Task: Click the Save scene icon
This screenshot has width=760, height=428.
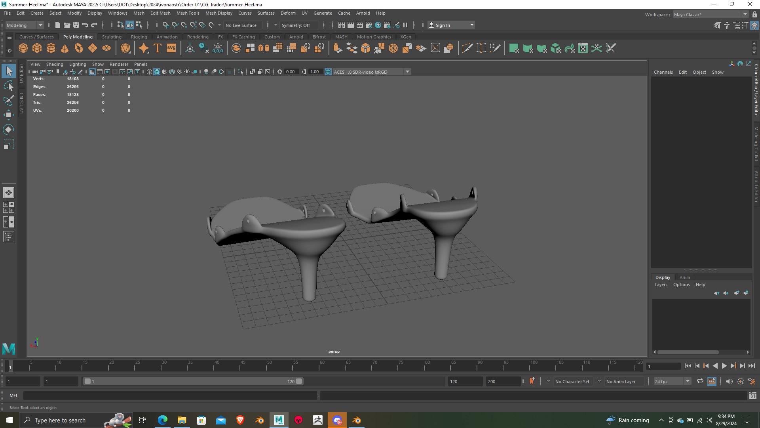Action: tap(76, 25)
